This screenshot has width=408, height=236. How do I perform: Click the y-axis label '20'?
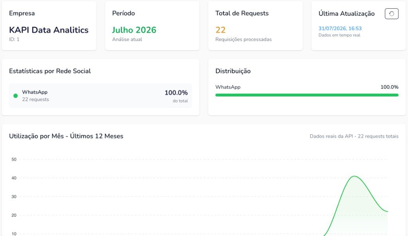[x=14, y=215]
